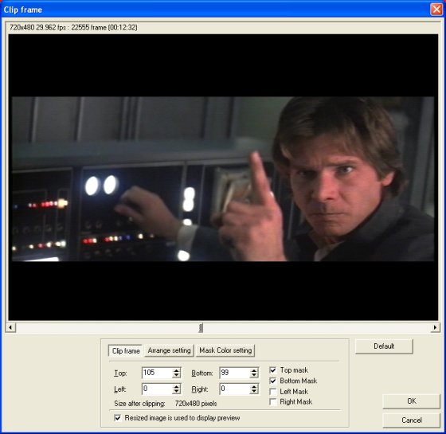The image size is (446, 434).
Task: Enable the Left Mask checkbox
Action: [x=272, y=392]
